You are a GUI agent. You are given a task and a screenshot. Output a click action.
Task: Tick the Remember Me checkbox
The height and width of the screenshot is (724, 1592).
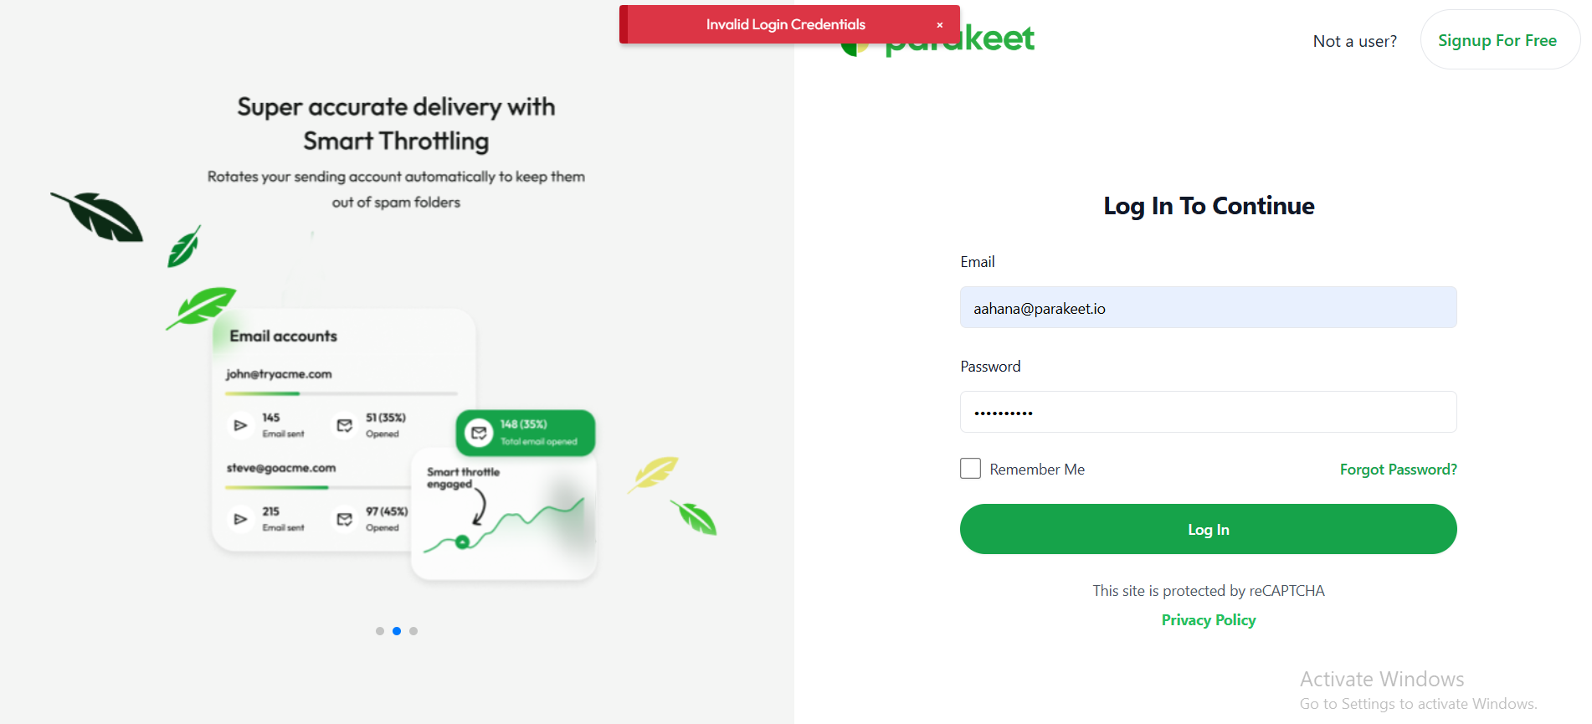point(970,469)
